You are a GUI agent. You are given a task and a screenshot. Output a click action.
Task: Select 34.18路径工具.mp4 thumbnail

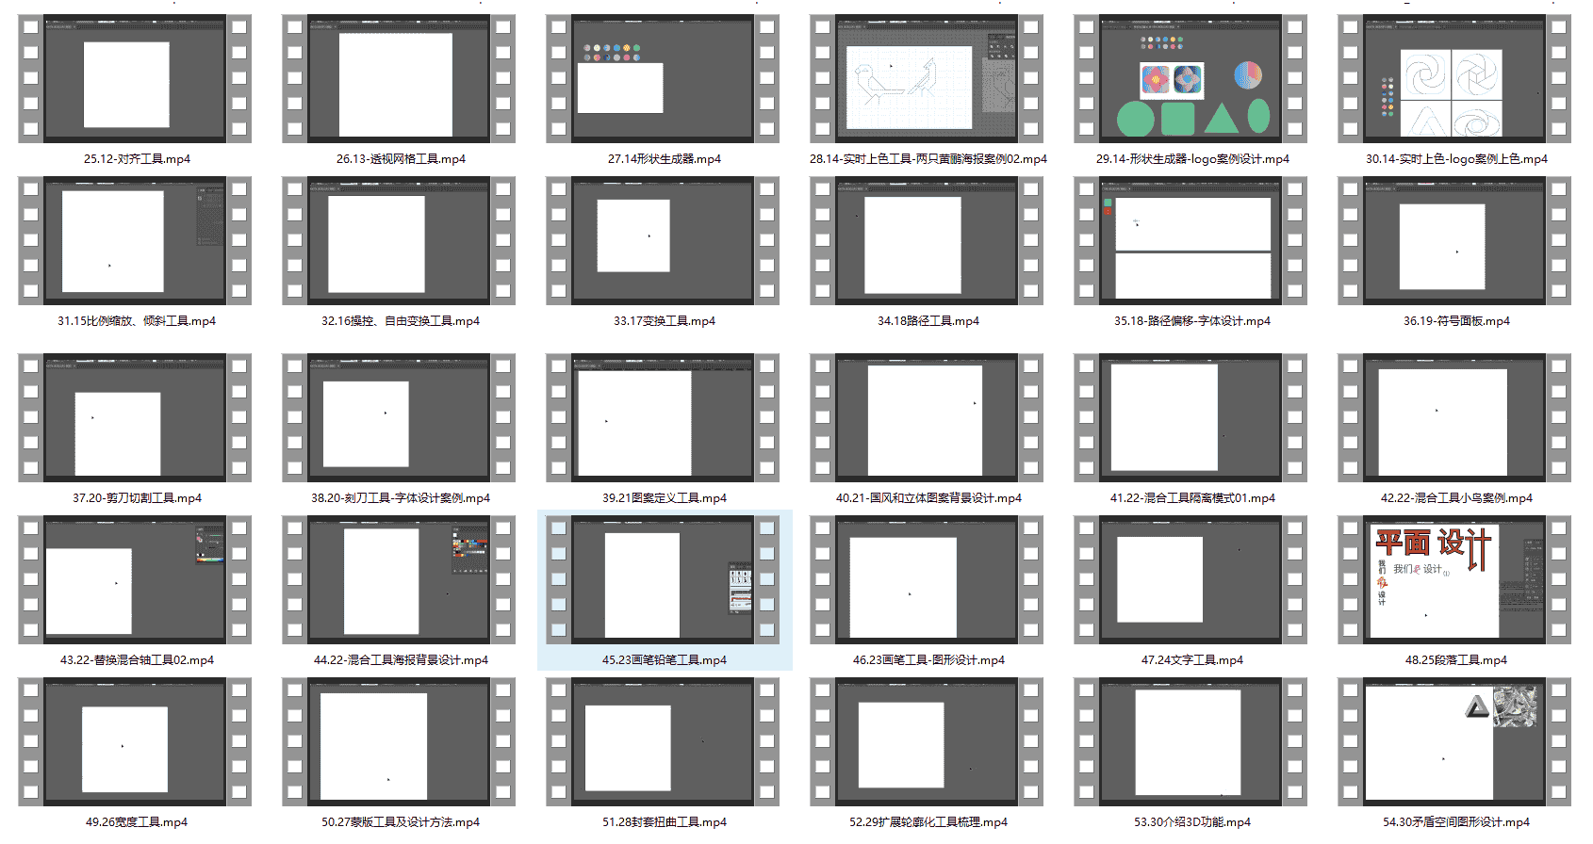pyautogui.click(x=927, y=241)
